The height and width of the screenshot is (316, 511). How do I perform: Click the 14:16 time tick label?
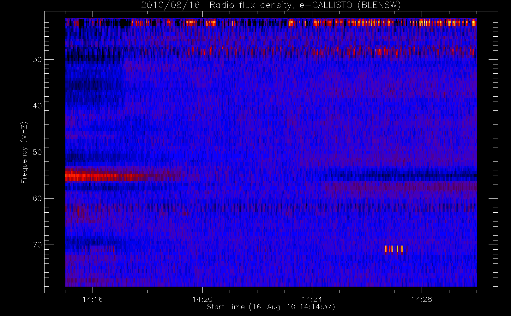93,299
